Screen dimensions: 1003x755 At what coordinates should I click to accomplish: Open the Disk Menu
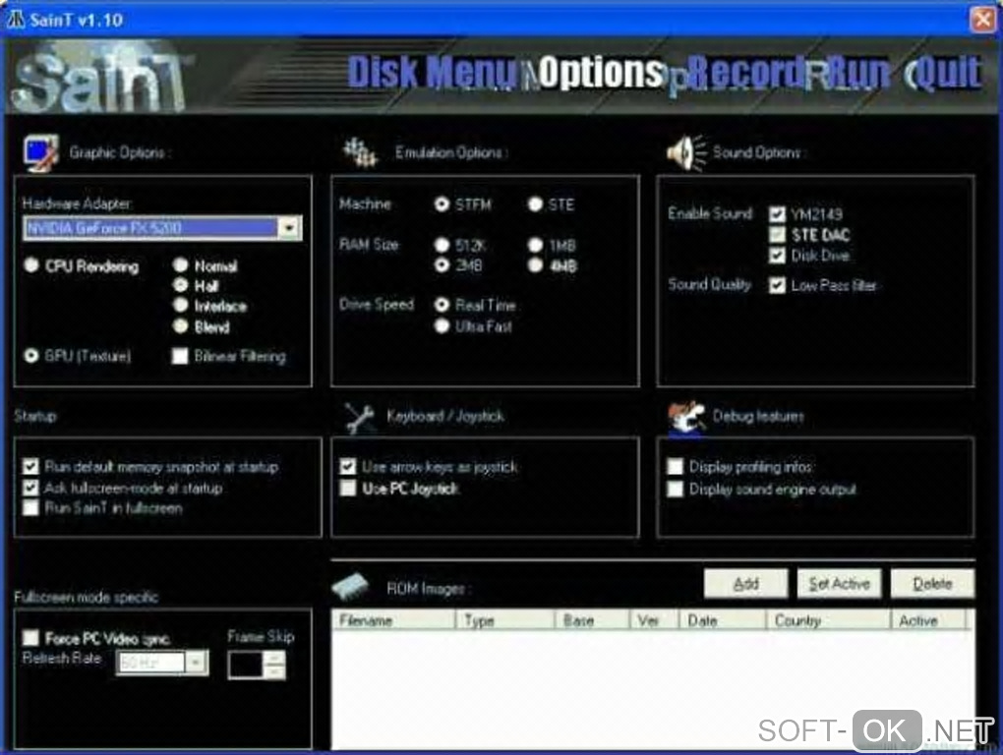tap(433, 72)
